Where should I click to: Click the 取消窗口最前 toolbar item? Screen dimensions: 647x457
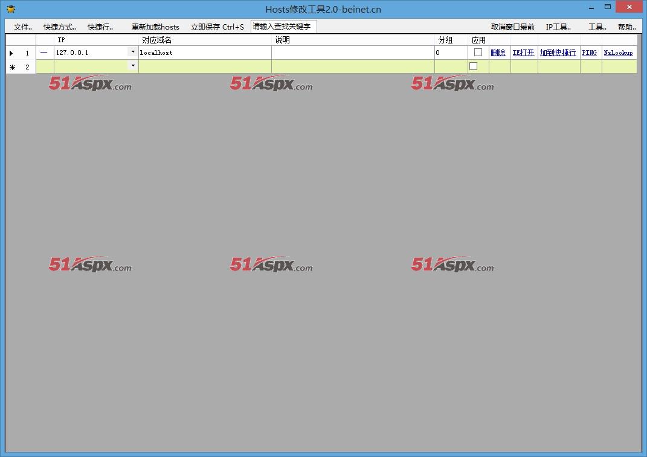coord(512,27)
